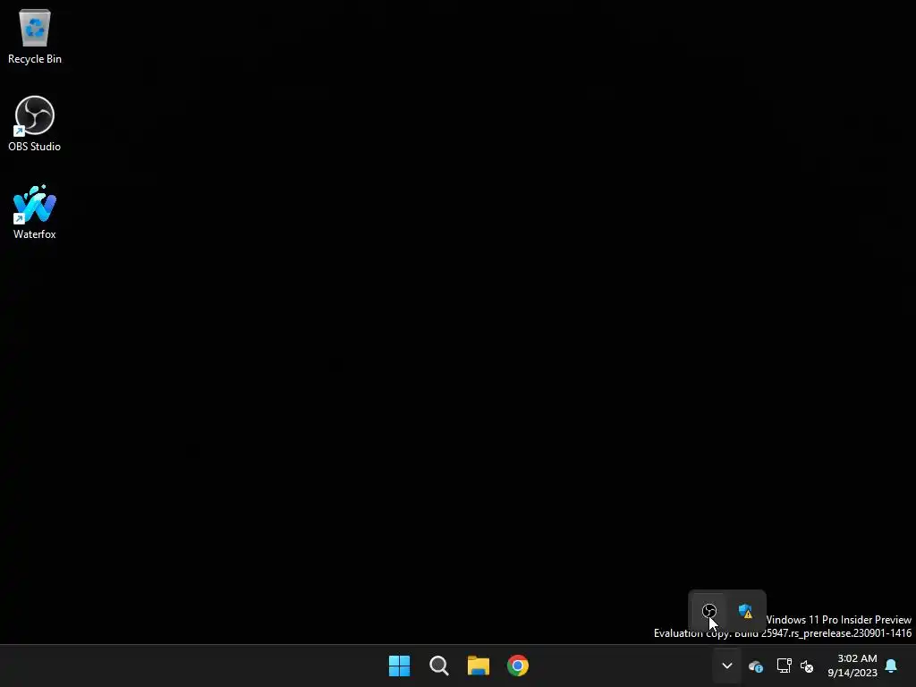916x687 pixels.
Task: Open the Windows Start menu
Action: point(400,666)
